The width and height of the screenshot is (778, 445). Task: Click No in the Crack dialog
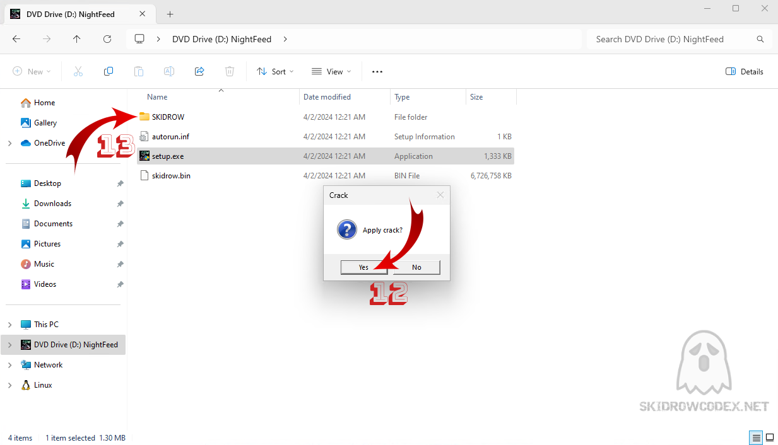[416, 267]
